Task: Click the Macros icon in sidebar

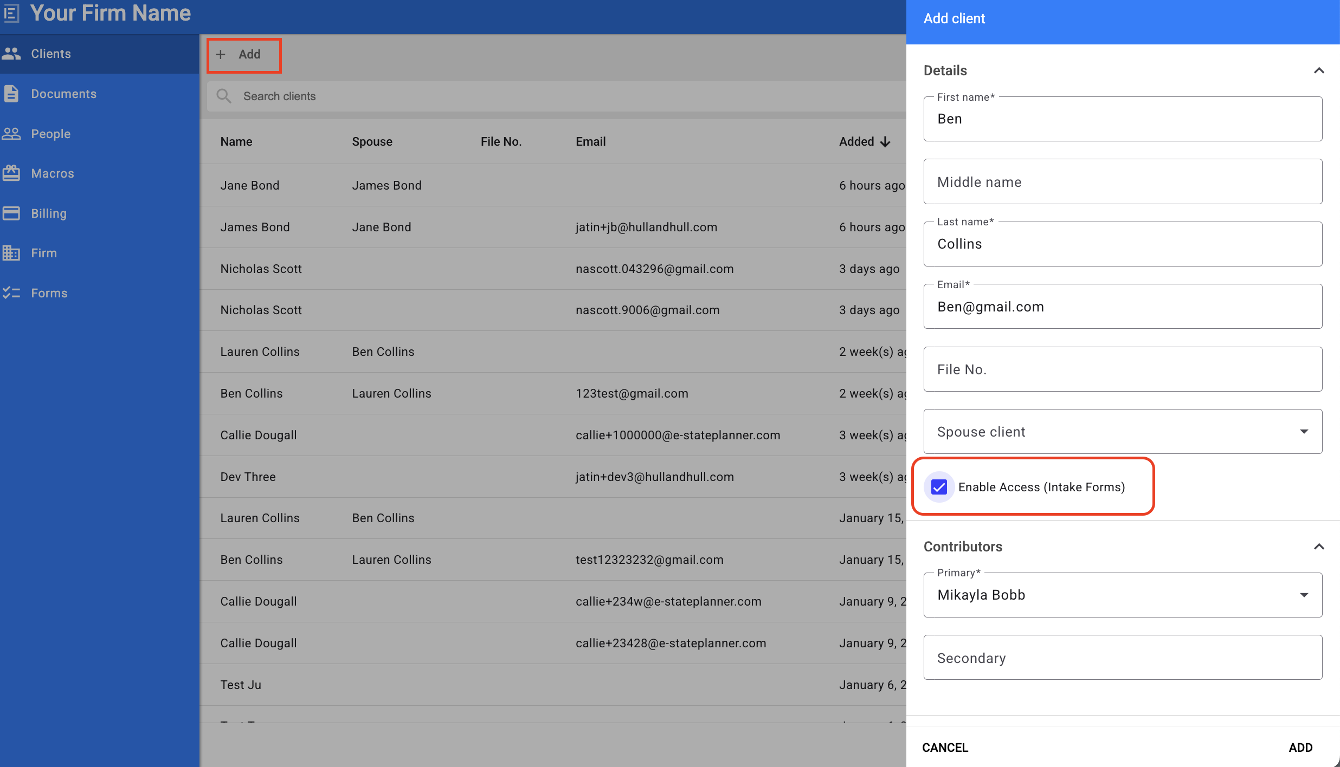Action: tap(11, 173)
